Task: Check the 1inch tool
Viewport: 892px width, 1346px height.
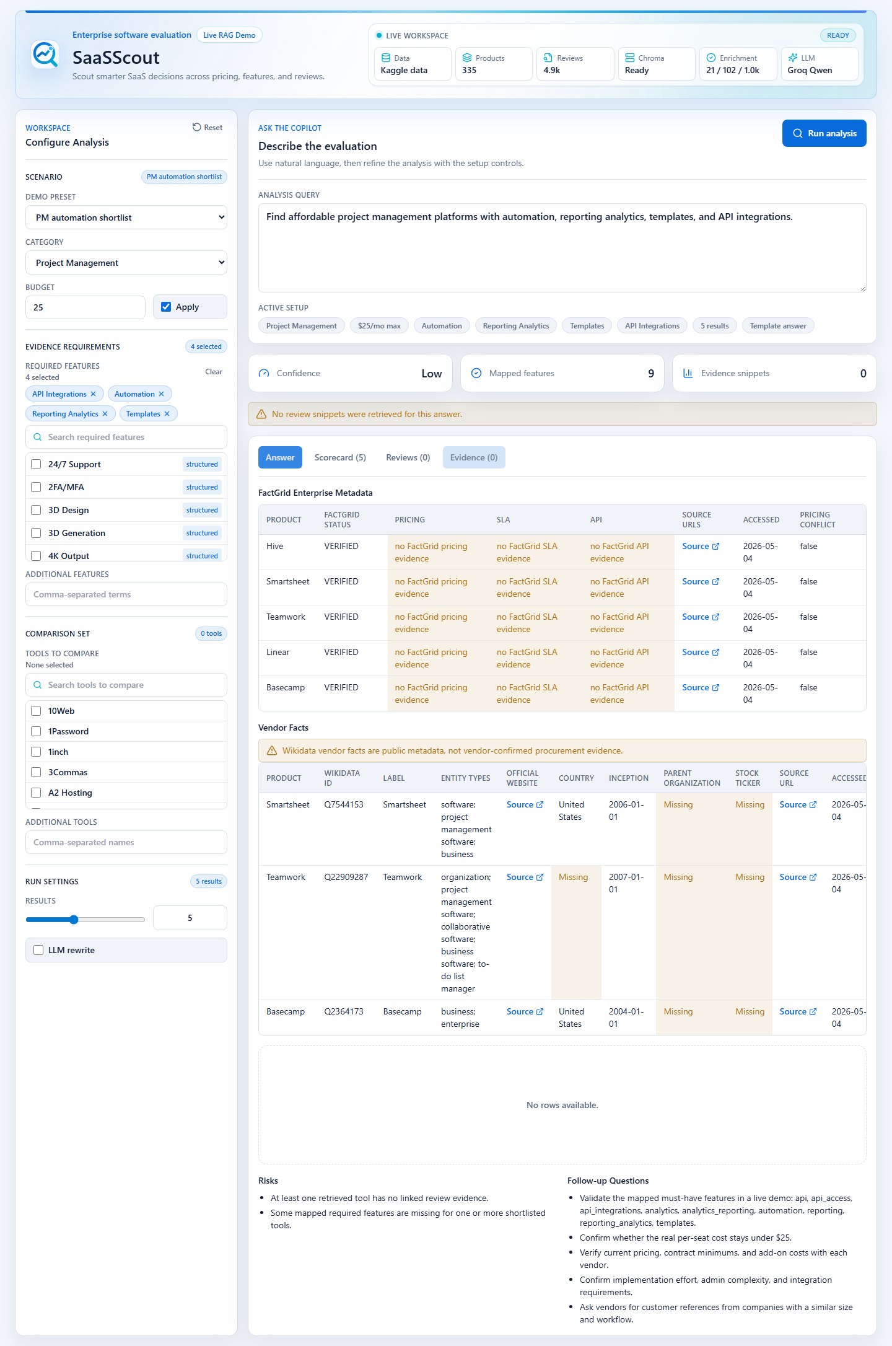Action: click(36, 752)
